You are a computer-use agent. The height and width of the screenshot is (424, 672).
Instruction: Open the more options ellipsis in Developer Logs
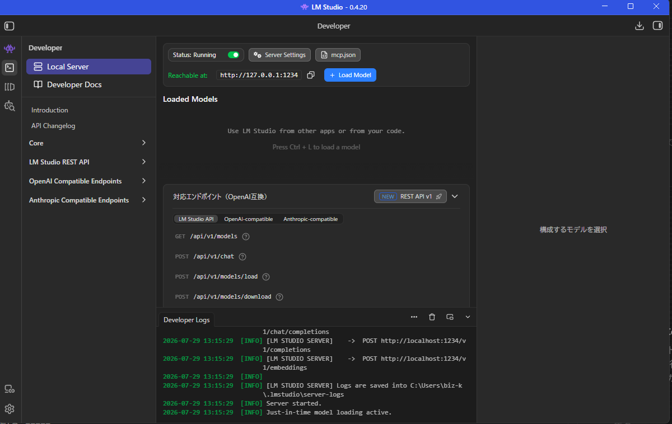pos(414,317)
